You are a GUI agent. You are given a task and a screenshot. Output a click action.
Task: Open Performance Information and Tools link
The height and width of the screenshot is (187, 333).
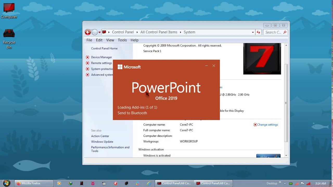[110, 149]
